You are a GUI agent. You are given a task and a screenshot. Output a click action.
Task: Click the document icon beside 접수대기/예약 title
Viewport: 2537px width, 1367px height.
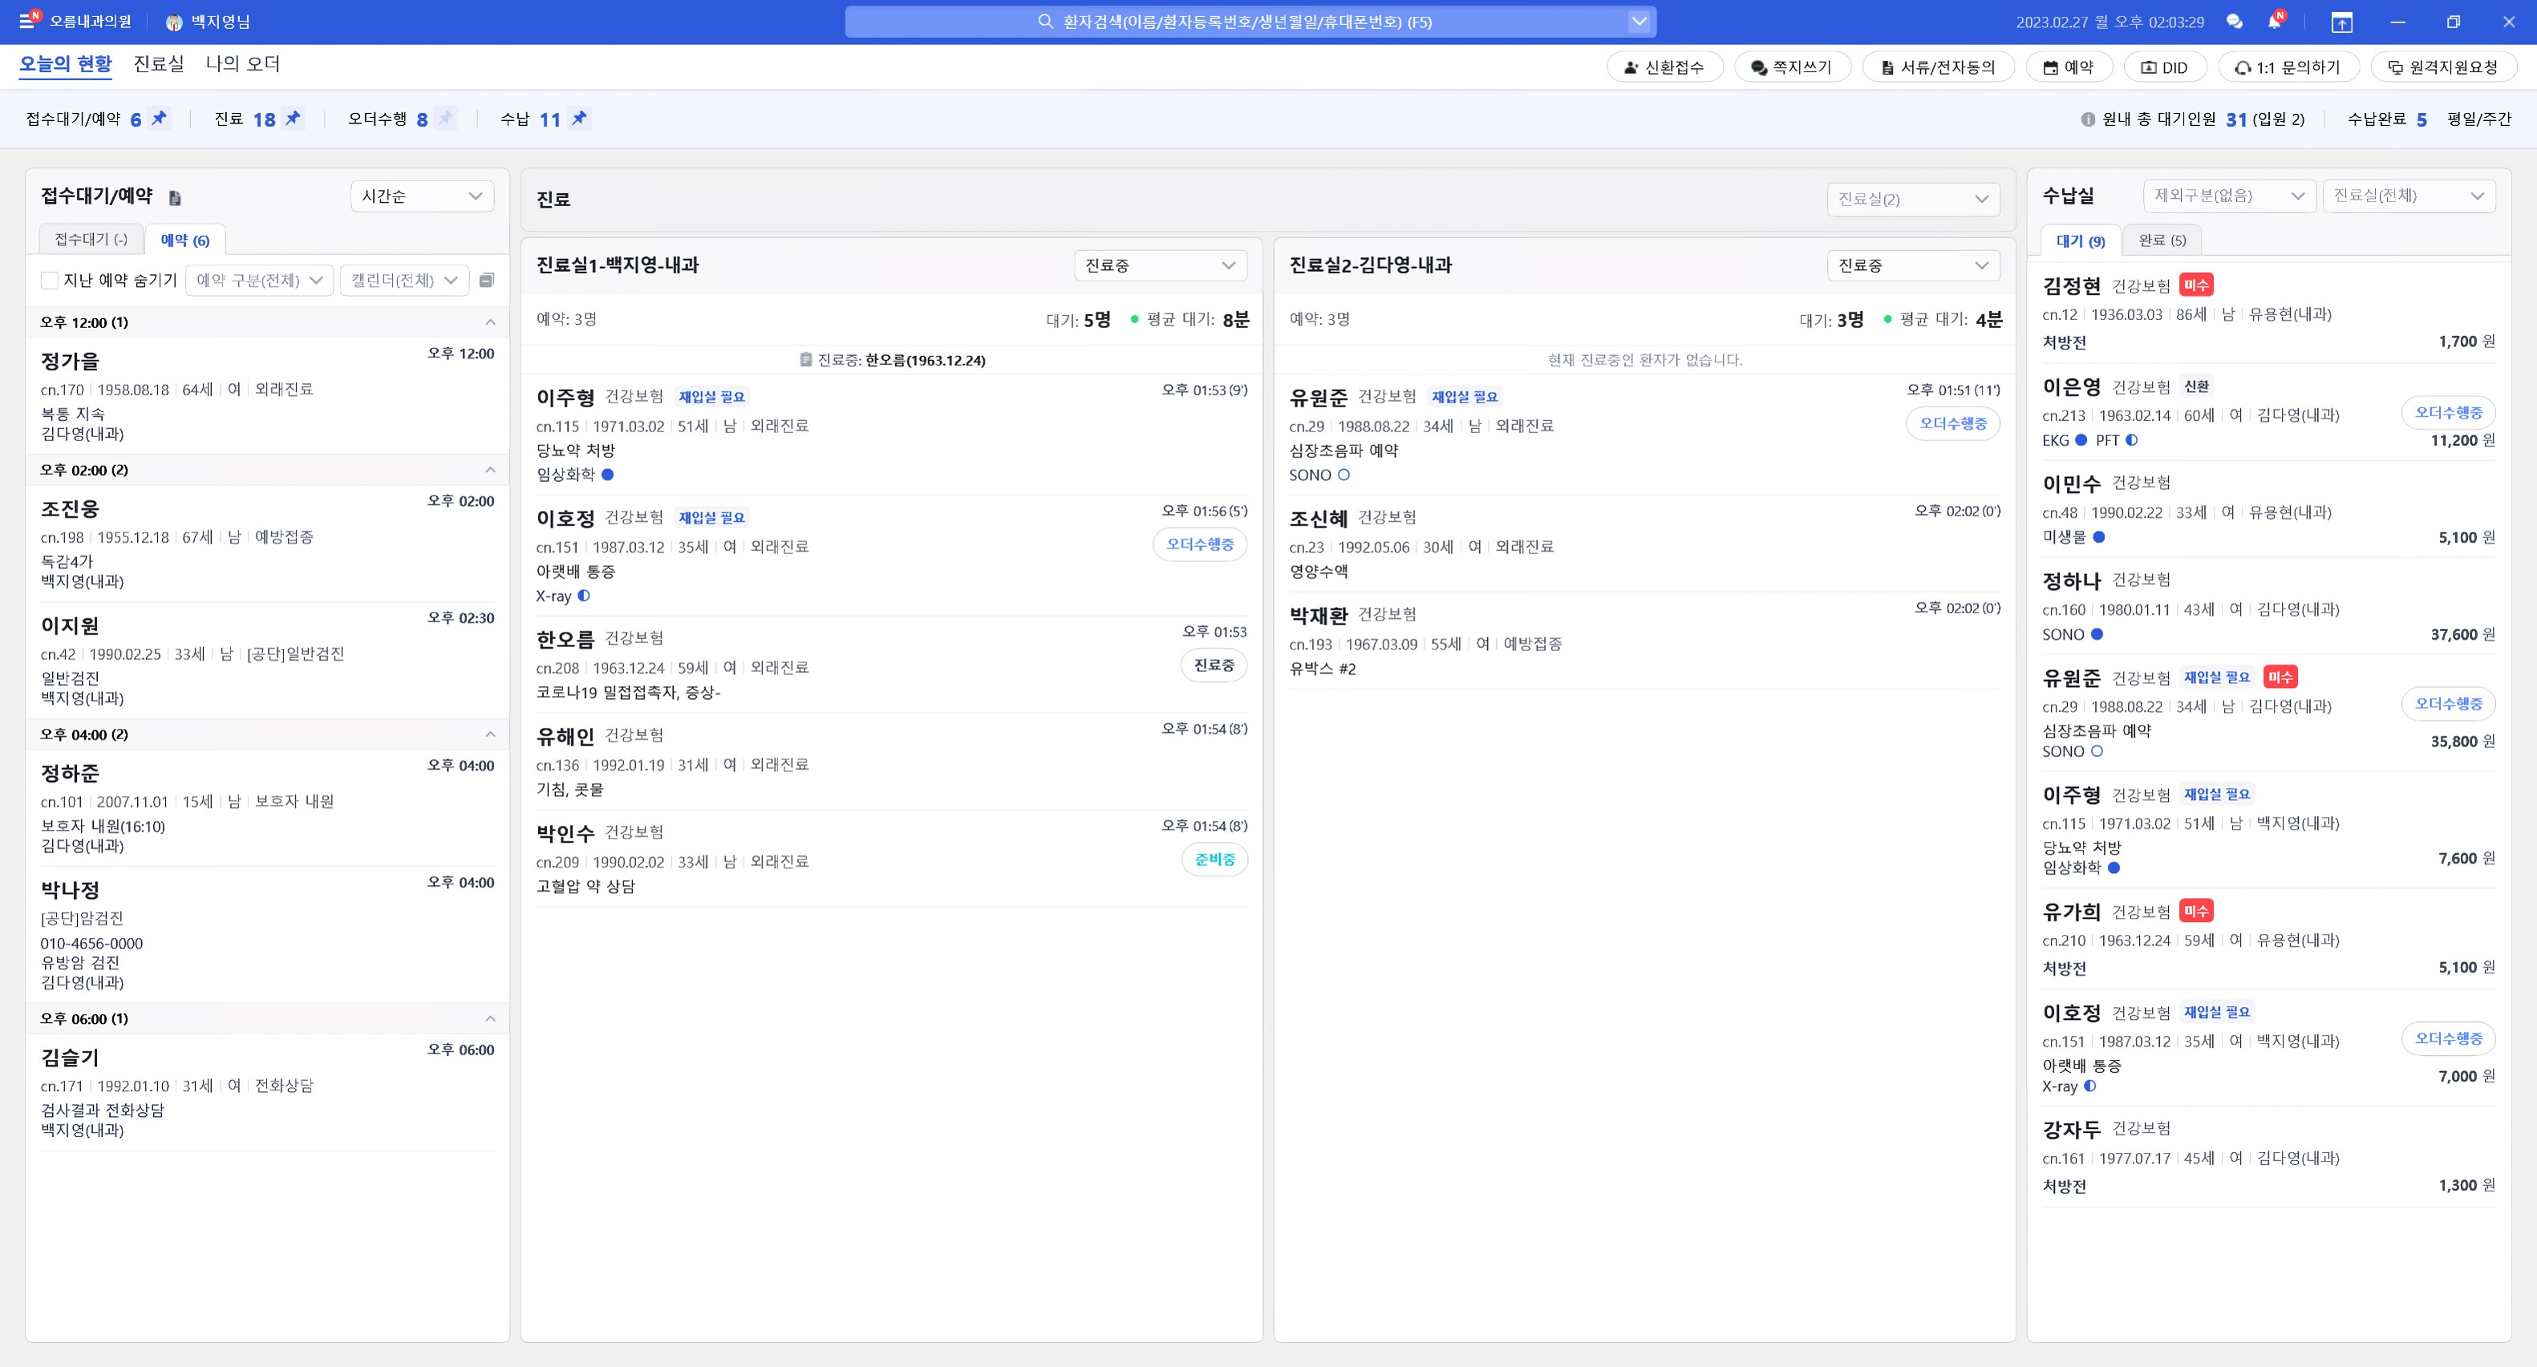tap(176, 198)
